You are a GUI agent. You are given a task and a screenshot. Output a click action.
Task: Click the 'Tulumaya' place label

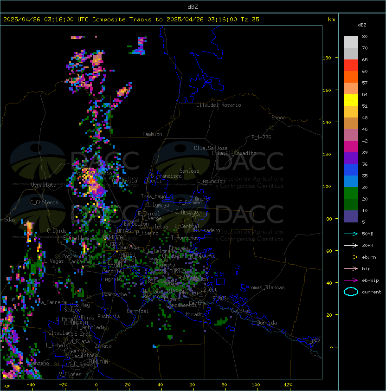pos(158,205)
